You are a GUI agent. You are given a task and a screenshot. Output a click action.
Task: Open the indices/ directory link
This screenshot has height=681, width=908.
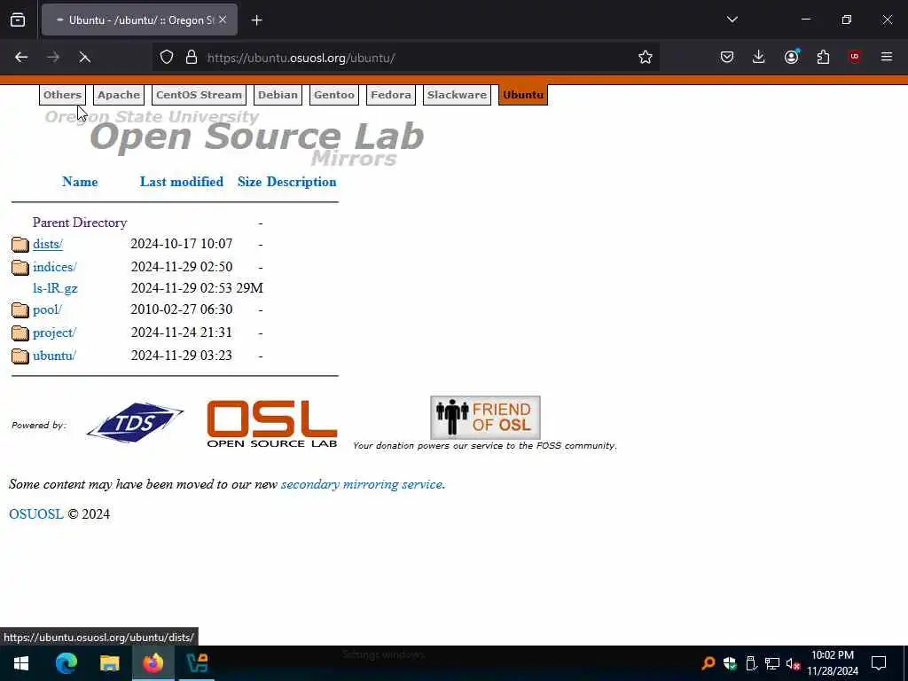pyautogui.click(x=54, y=267)
